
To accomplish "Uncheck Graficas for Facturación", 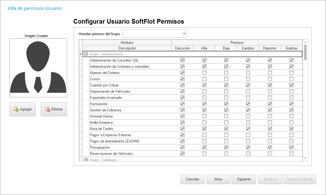I will click(291, 104).
